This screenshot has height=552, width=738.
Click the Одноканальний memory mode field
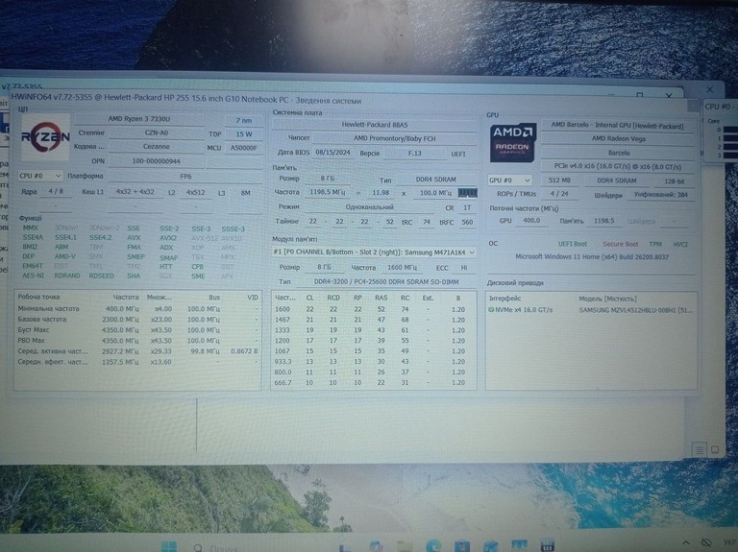369,207
